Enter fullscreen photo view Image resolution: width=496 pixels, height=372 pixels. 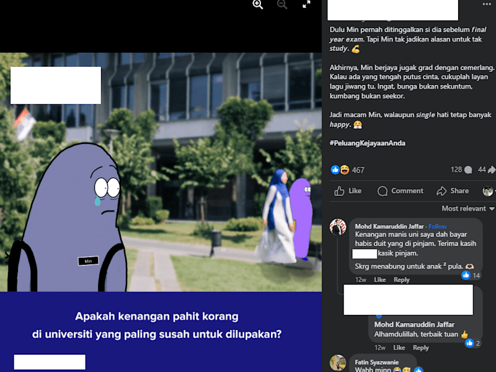click(306, 4)
